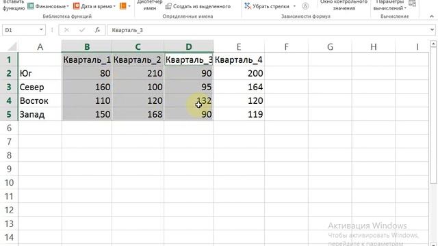Click the fx insert function icon

point(97,30)
